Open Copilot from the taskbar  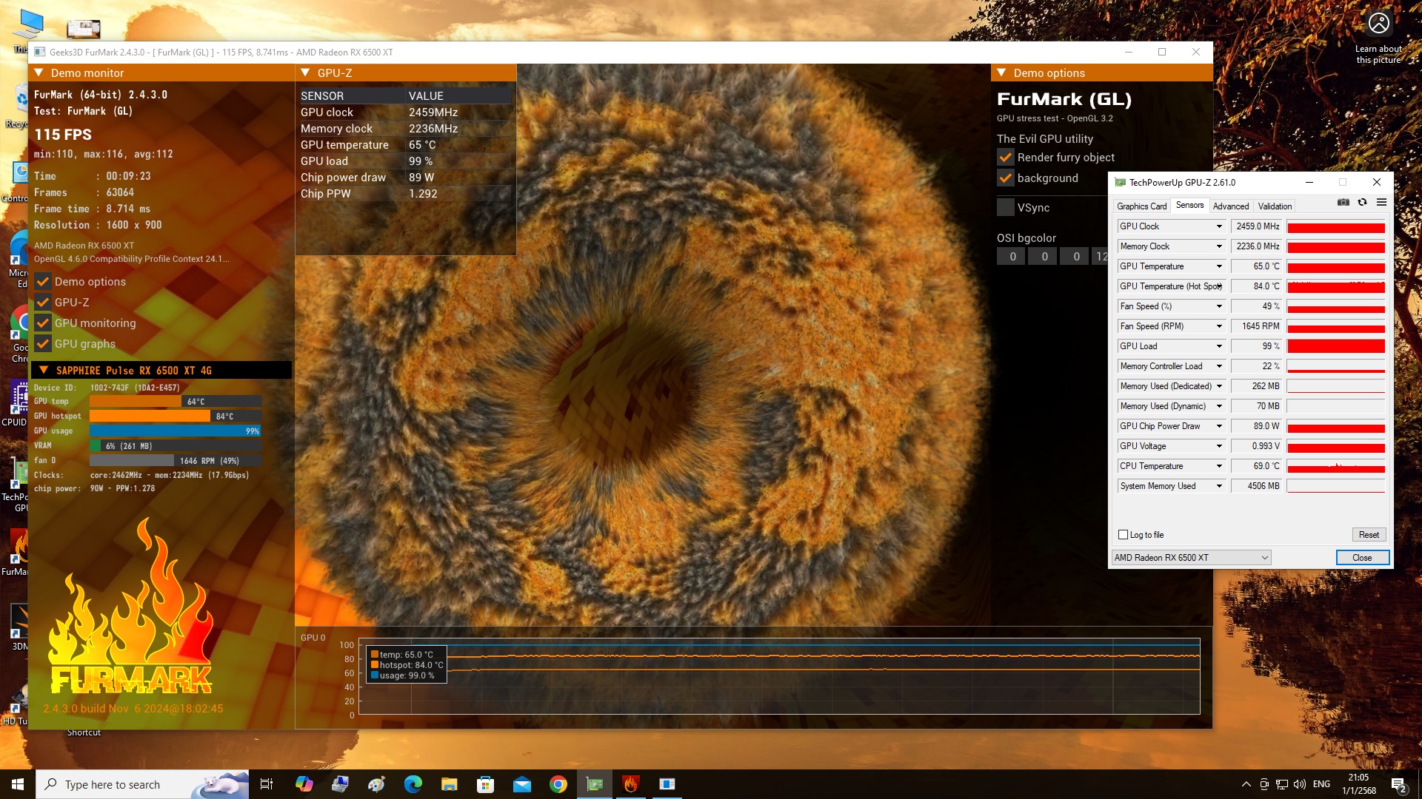[304, 784]
